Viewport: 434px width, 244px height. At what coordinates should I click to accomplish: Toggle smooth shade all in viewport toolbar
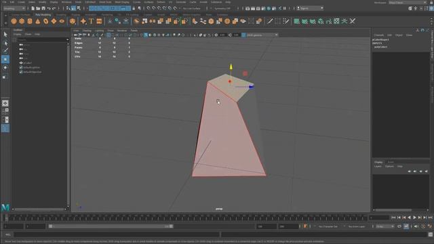point(146,35)
